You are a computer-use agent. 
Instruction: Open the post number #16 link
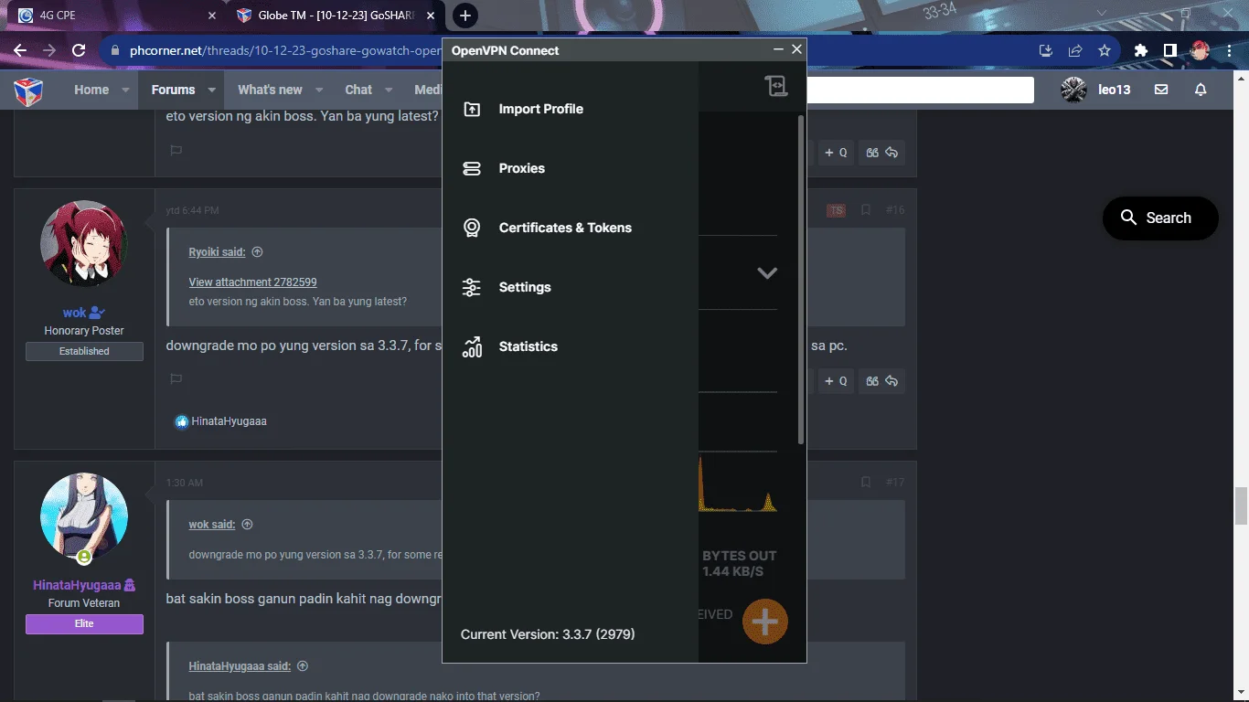895,210
